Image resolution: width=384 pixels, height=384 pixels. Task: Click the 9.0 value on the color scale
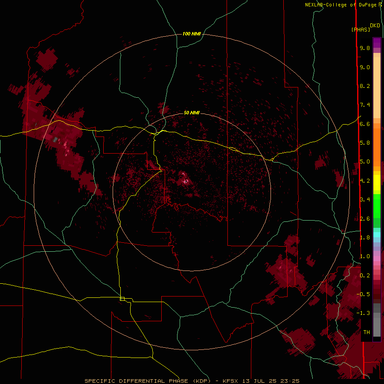click(x=365, y=67)
